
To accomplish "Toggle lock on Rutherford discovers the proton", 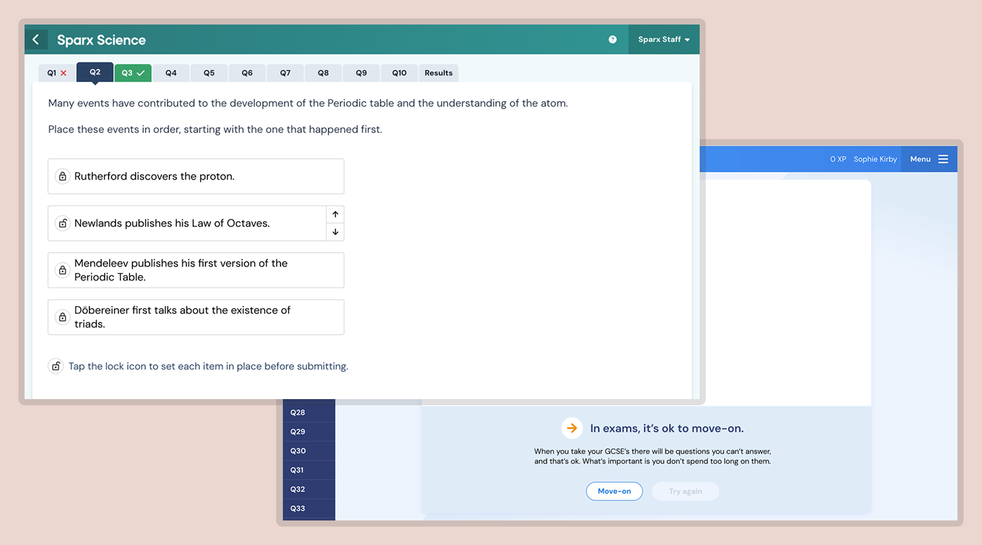I will tap(63, 177).
